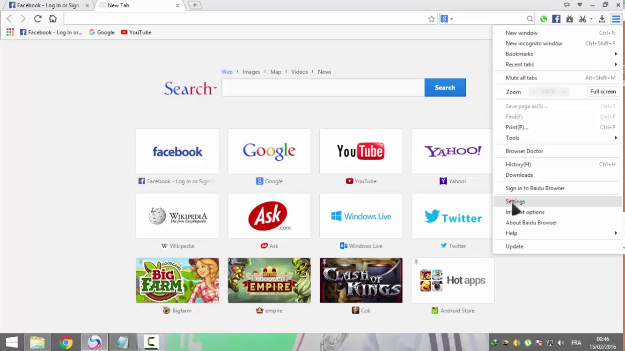
Task: Open Google bookmark in bookmarks bar
Action: point(102,32)
